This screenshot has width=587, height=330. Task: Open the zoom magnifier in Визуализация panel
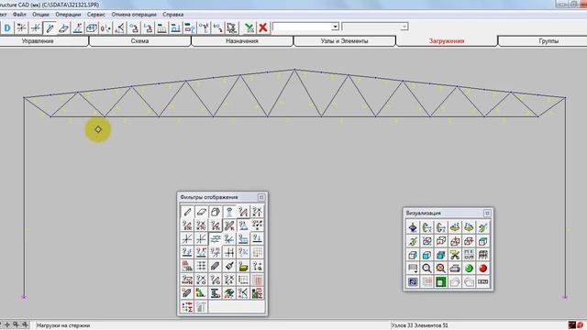pyautogui.click(x=426, y=268)
